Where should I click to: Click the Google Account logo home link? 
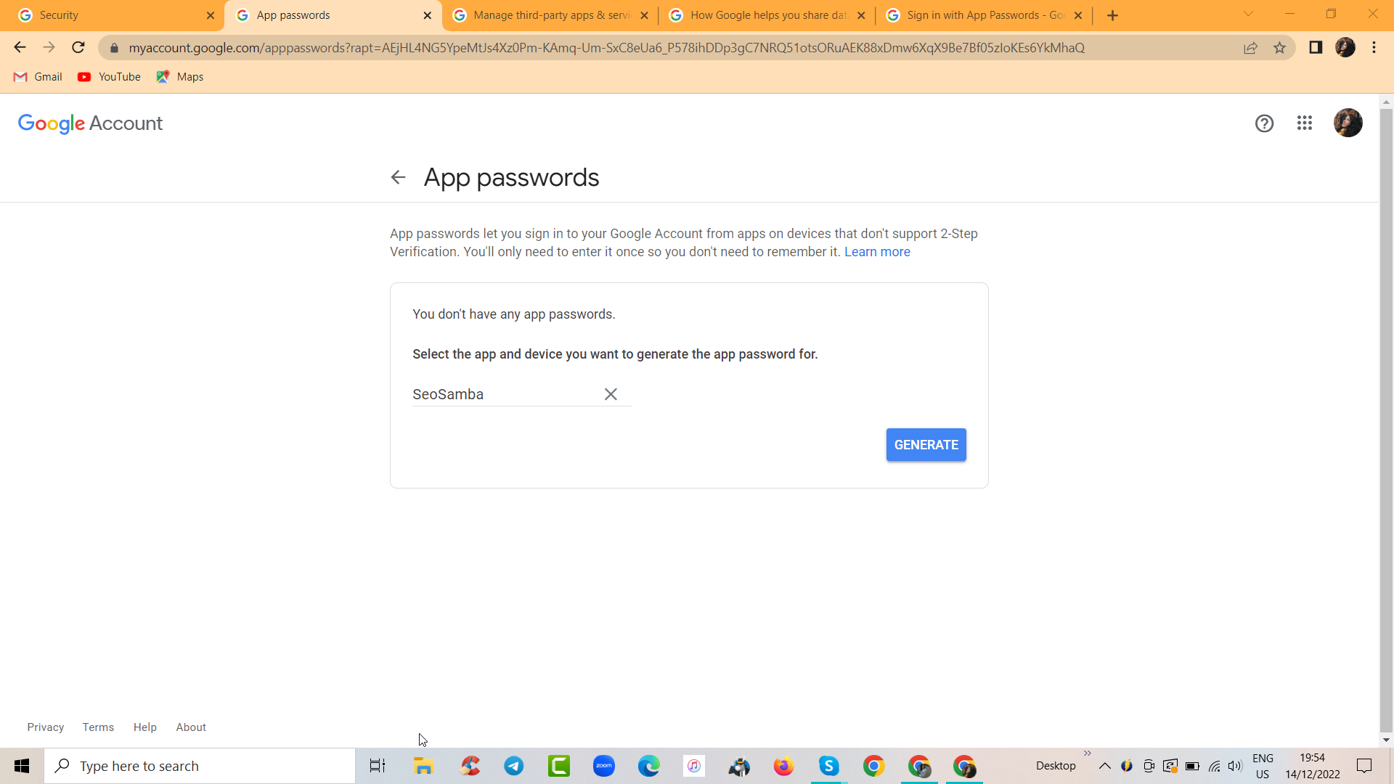89,123
